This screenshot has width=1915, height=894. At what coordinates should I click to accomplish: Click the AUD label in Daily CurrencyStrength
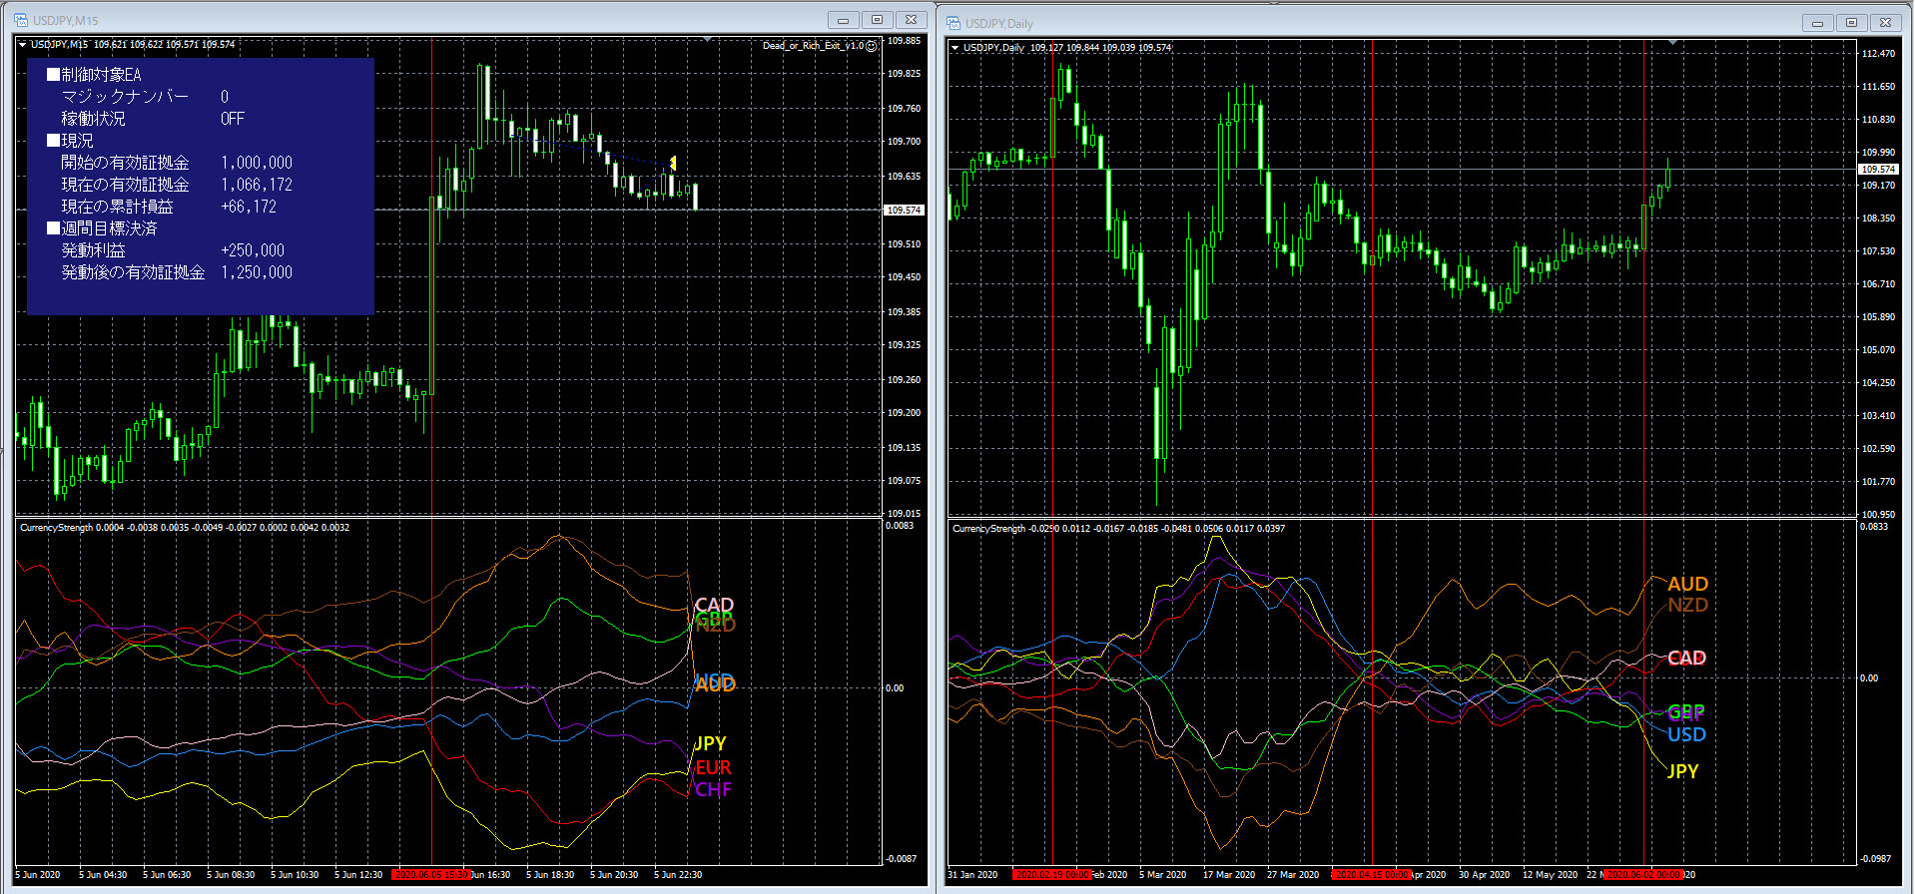[x=1688, y=584]
